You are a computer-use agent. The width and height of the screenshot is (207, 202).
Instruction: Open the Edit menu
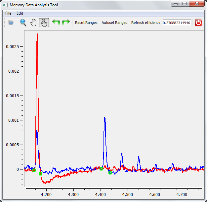pyautogui.click(x=20, y=13)
